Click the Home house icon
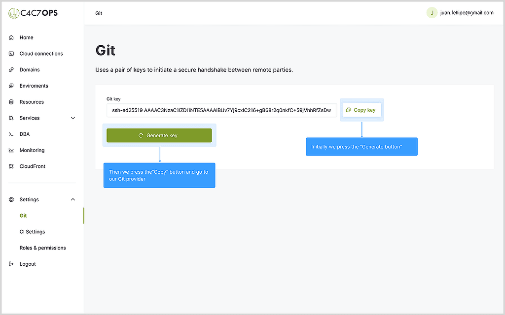 point(11,37)
